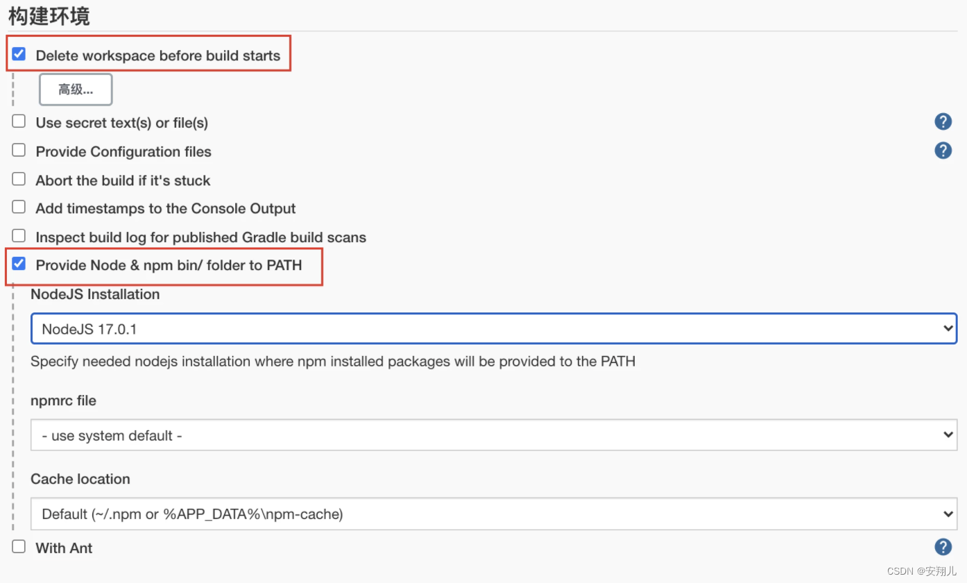Click the Cache location label
Screen dimensions: 967x583
(x=80, y=479)
